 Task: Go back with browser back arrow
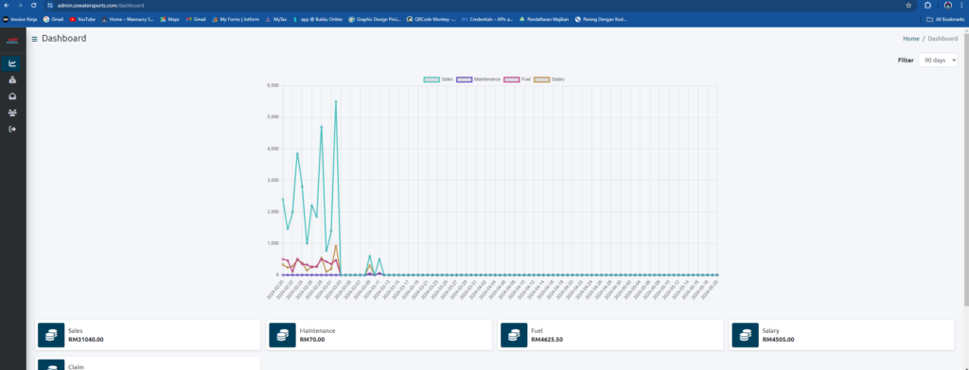(x=7, y=5)
